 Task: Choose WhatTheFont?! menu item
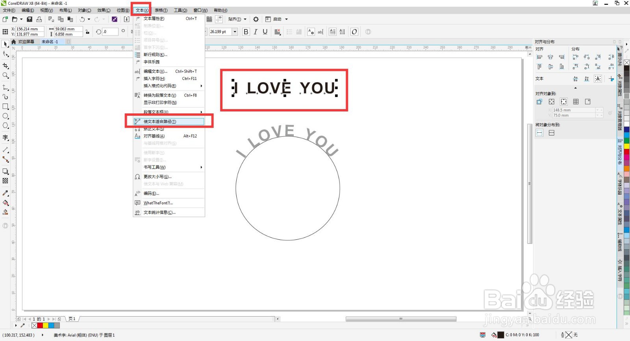click(169, 203)
